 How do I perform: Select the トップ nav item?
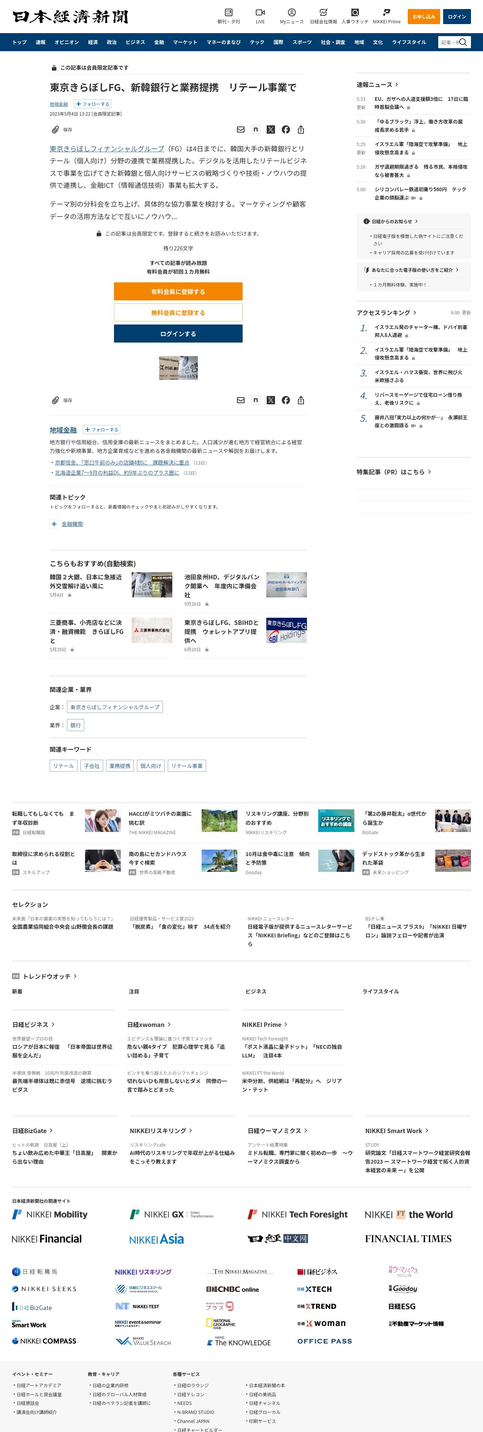coord(20,42)
